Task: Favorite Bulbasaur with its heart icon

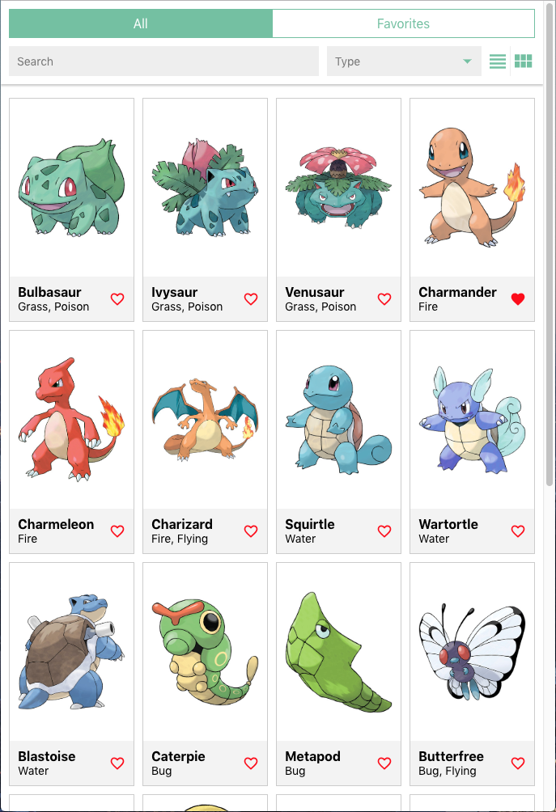Action: (117, 298)
